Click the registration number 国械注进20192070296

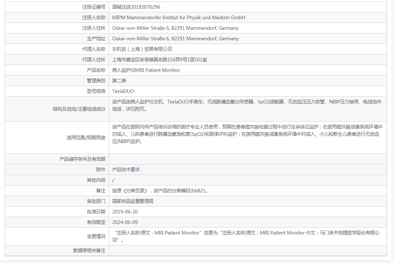[x=136, y=7]
